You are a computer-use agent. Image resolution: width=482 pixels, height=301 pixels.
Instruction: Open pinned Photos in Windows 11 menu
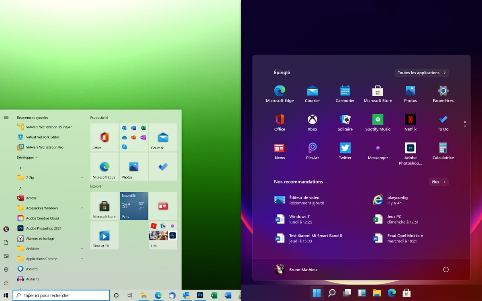411,94
